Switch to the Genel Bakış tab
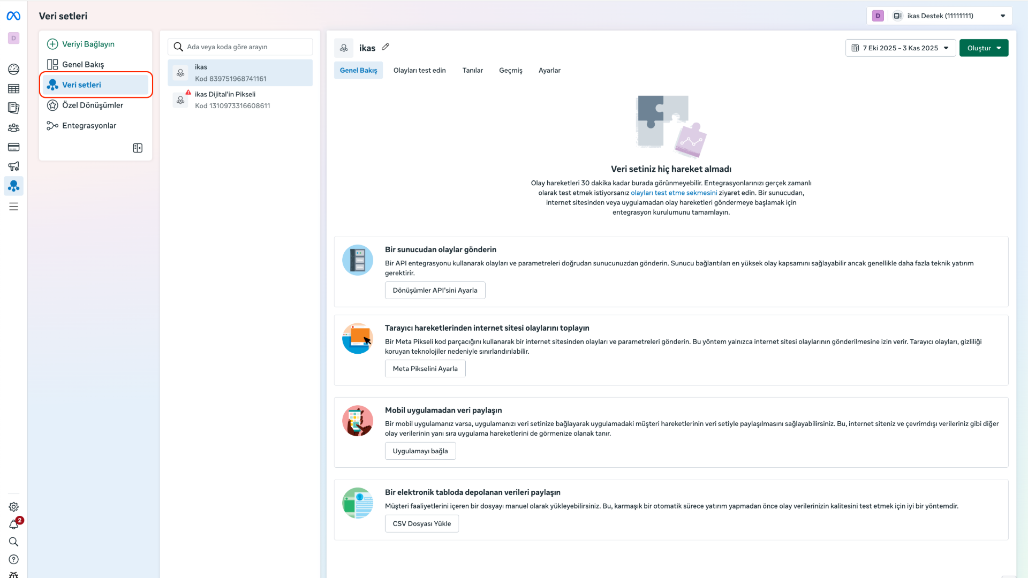The height and width of the screenshot is (578, 1028). coord(358,71)
